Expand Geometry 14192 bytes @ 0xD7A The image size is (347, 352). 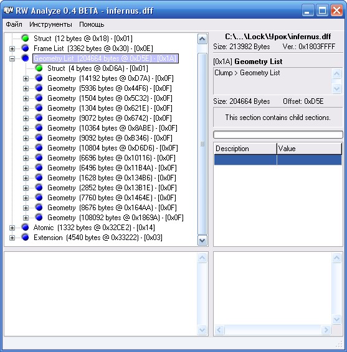tap(26, 78)
